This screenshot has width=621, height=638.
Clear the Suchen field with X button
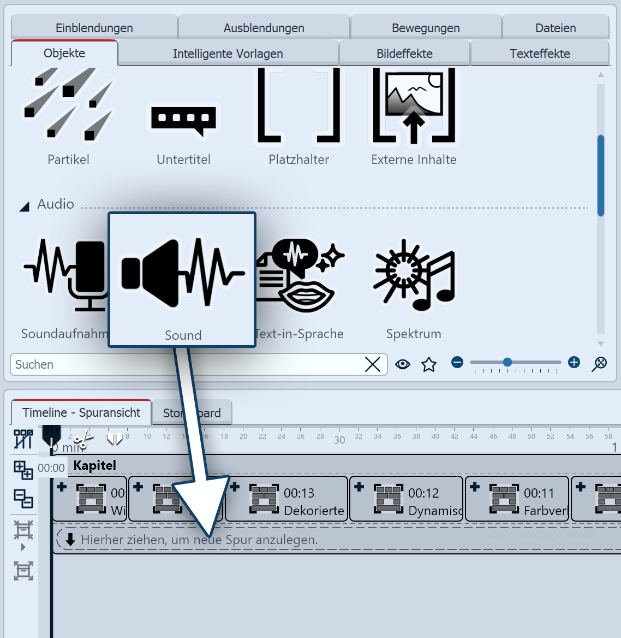pos(373,364)
